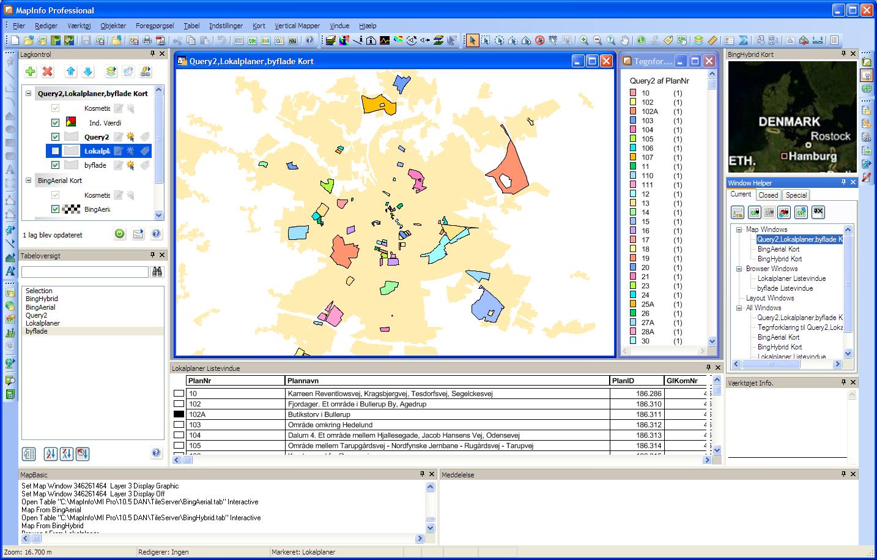Switch to the Special tab
Screen dimensions: 877x560
796,195
